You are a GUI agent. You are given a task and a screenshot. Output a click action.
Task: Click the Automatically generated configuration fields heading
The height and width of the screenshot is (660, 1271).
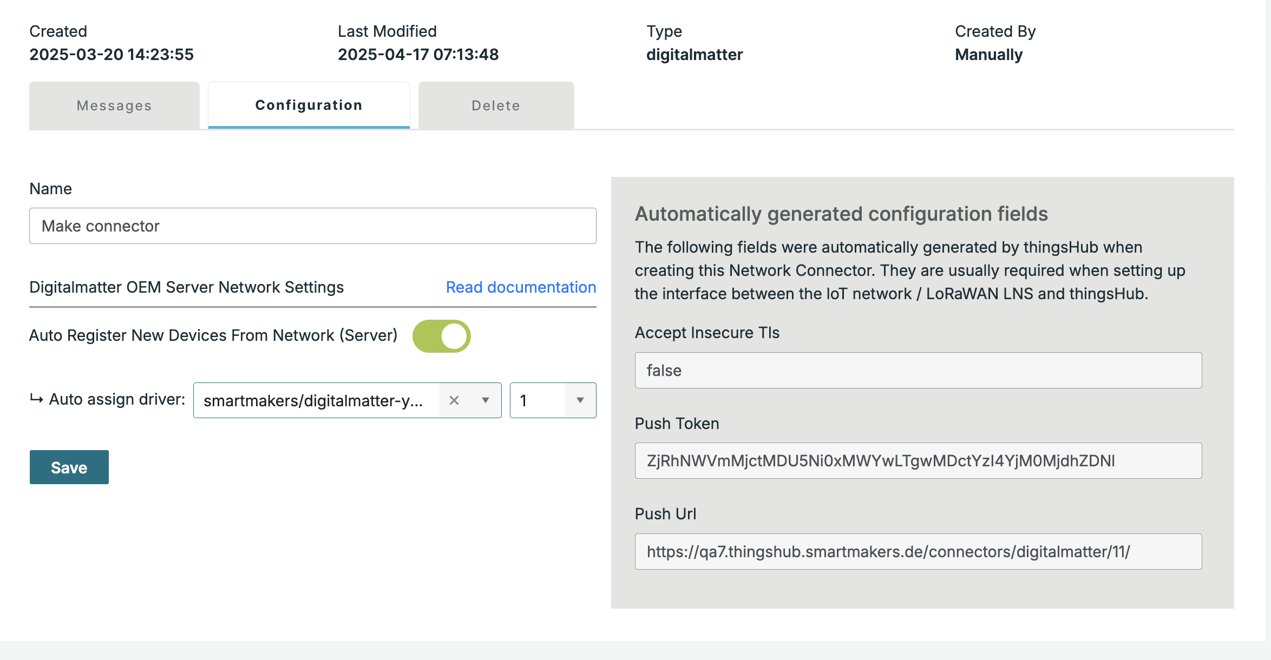(841, 214)
